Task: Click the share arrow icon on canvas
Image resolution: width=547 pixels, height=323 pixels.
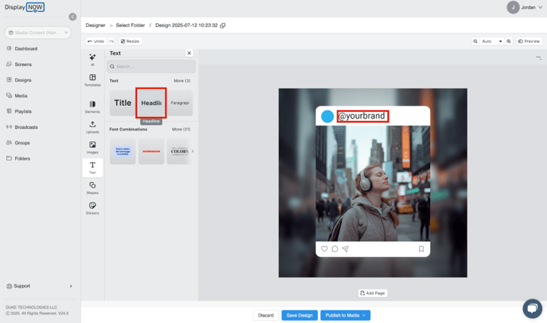Action: click(x=345, y=249)
